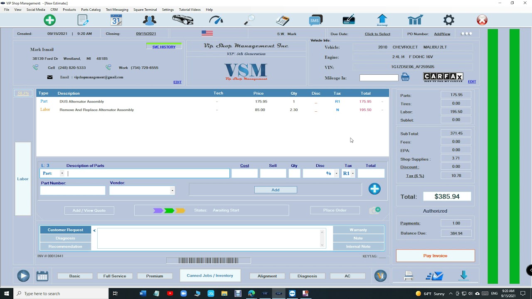Open the Disc percent dropdown

coord(336,174)
